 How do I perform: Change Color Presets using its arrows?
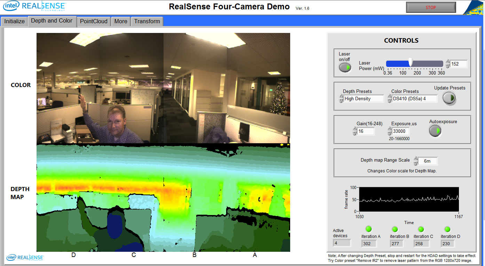tap(389, 99)
